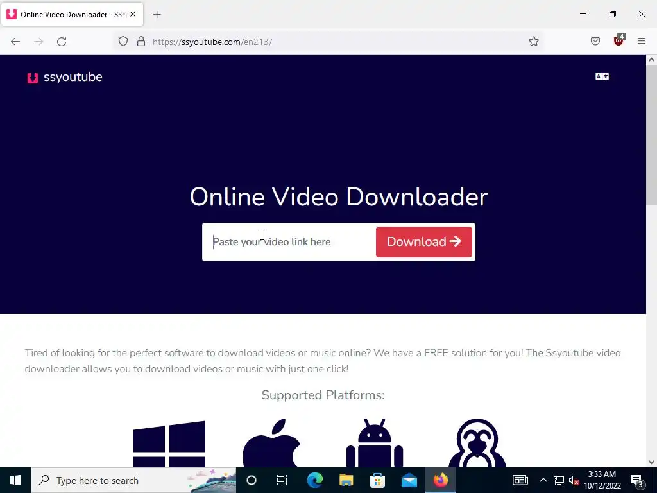Click the Firefox taskbar icon

[440, 480]
